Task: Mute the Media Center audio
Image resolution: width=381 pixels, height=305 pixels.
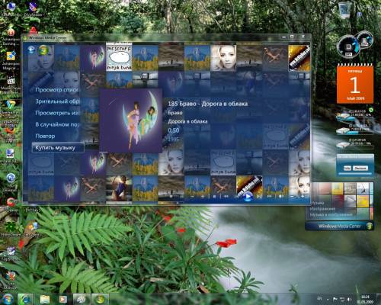Action: [280, 197]
